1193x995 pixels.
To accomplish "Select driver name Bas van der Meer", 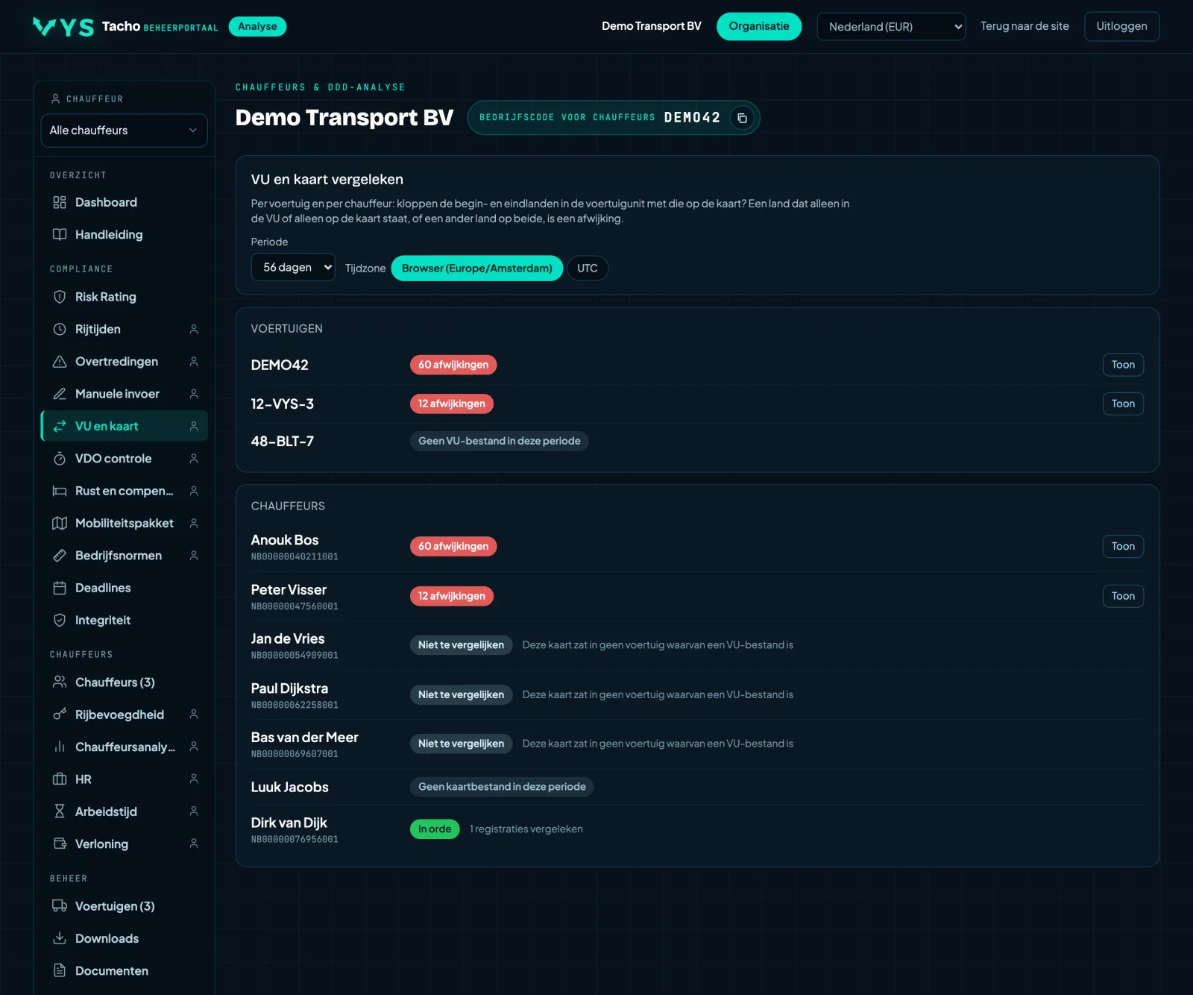I will point(305,738).
